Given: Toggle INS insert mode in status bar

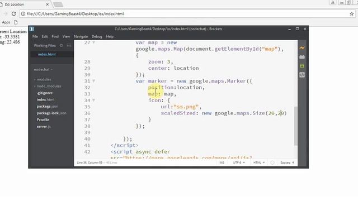Looking at the screenshot, I should pos(222,162).
